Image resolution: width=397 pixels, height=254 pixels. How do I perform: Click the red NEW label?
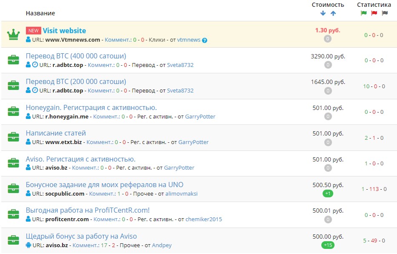tap(34, 31)
